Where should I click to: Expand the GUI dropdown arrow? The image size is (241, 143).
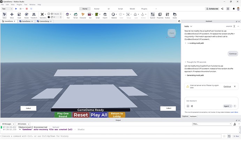pos(93,14)
